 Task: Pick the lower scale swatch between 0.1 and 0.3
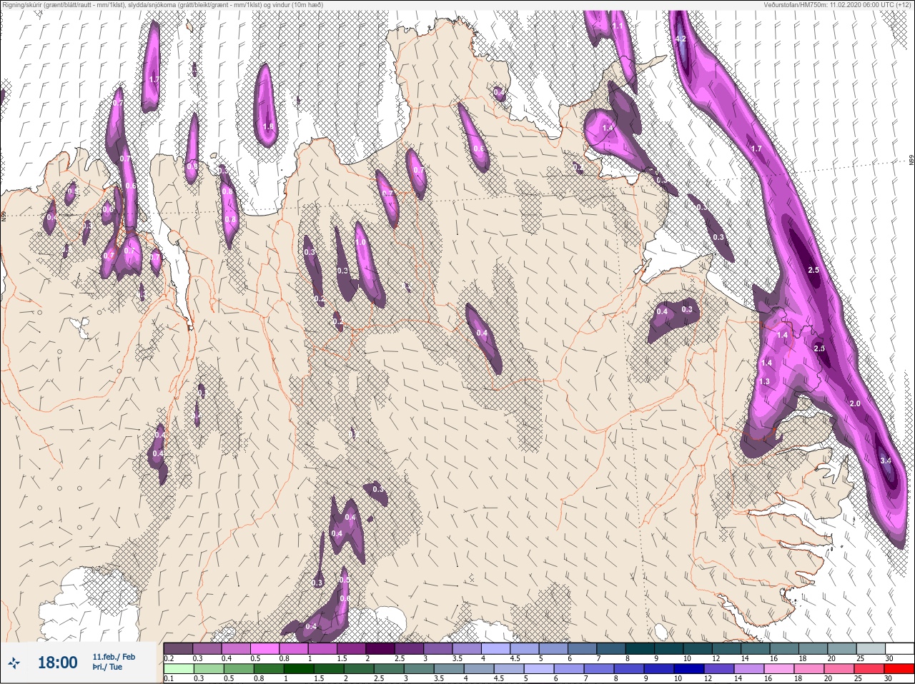(x=178, y=669)
